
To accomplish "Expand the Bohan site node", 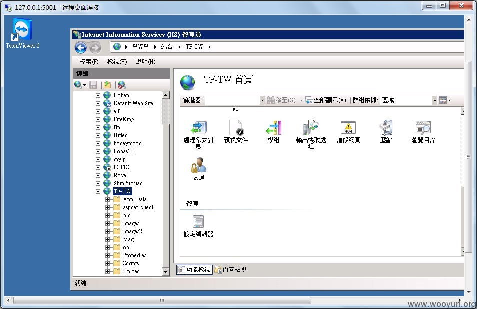I will coord(98,95).
